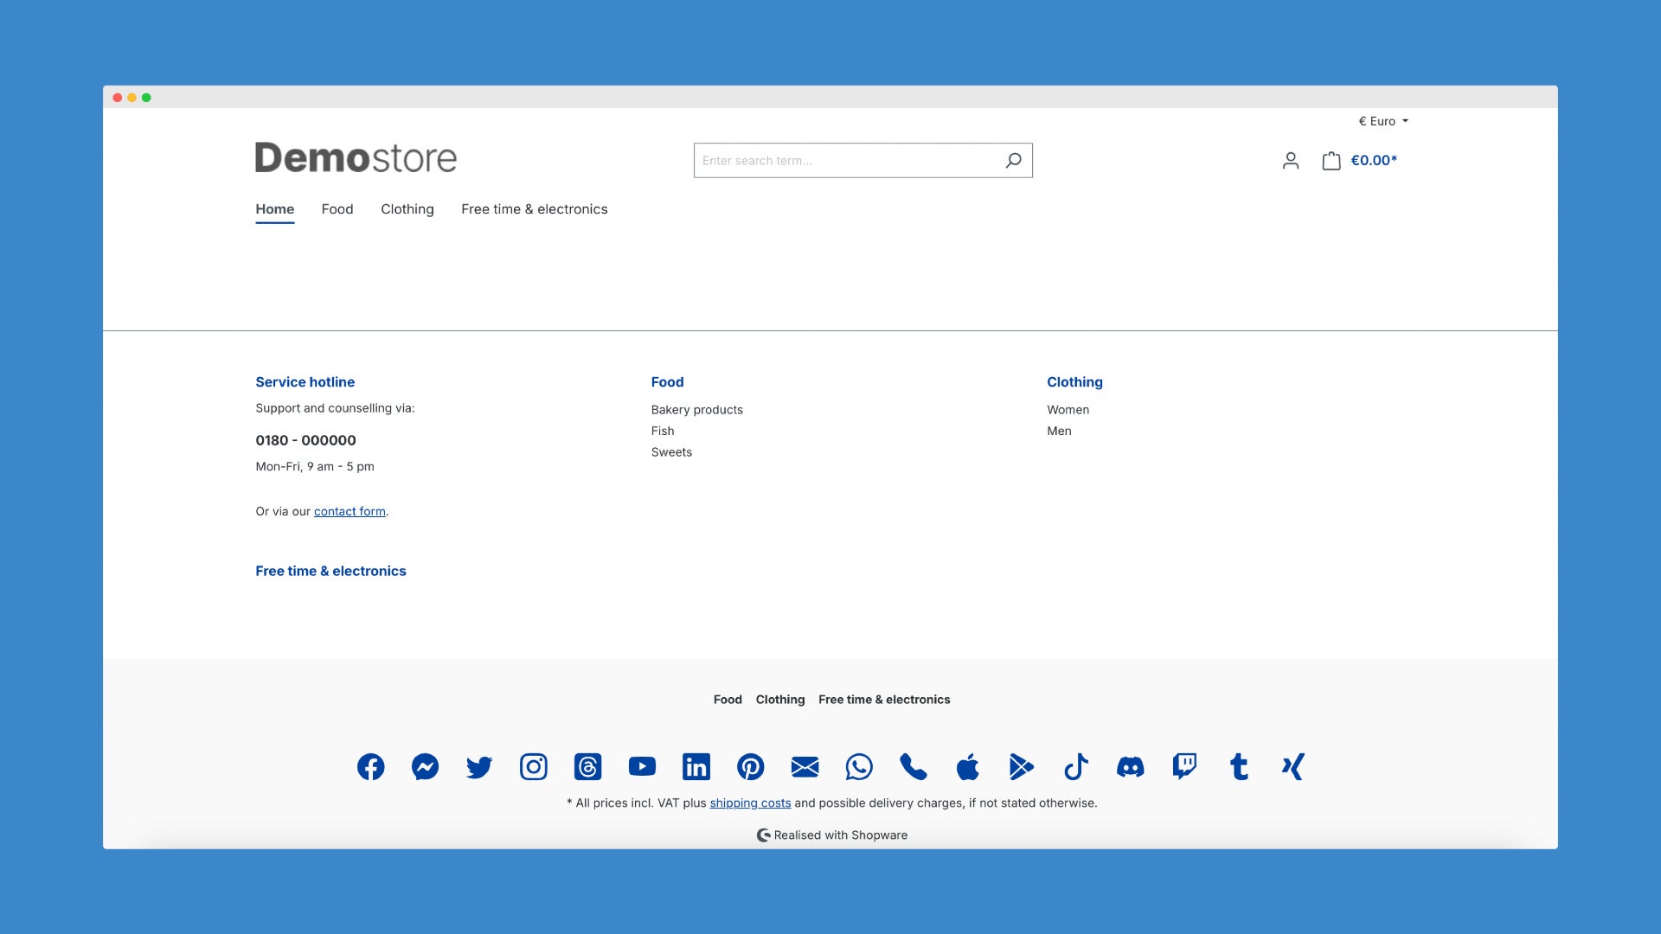Screen dimensions: 1661x934
Task: Open the user account icon
Action: [x=1290, y=161]
